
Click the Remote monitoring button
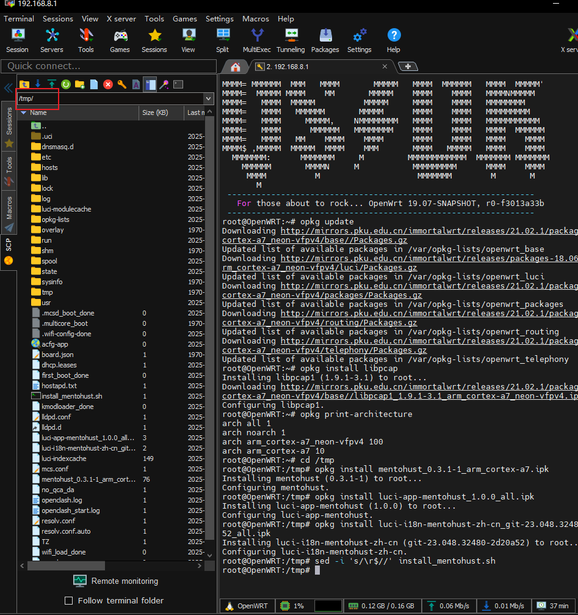pyautogui.click(x=115, y=581)
